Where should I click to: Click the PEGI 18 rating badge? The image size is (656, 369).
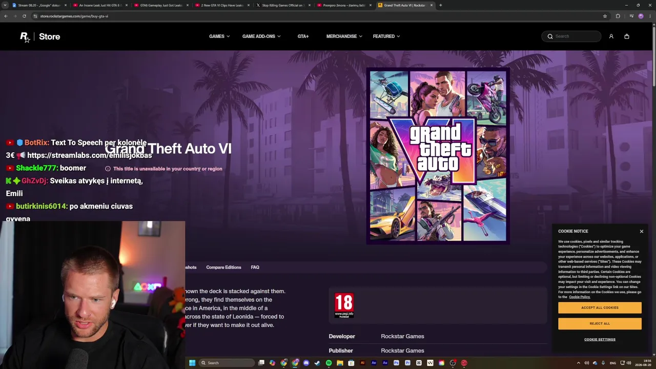tap(344, 305)
